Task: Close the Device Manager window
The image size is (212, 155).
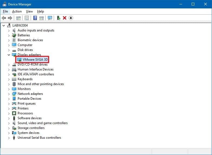Action: pos(205,4)
